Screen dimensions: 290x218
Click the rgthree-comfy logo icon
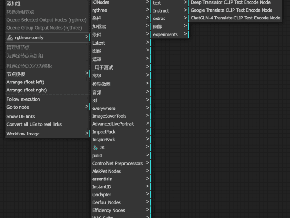click(10, 38)
